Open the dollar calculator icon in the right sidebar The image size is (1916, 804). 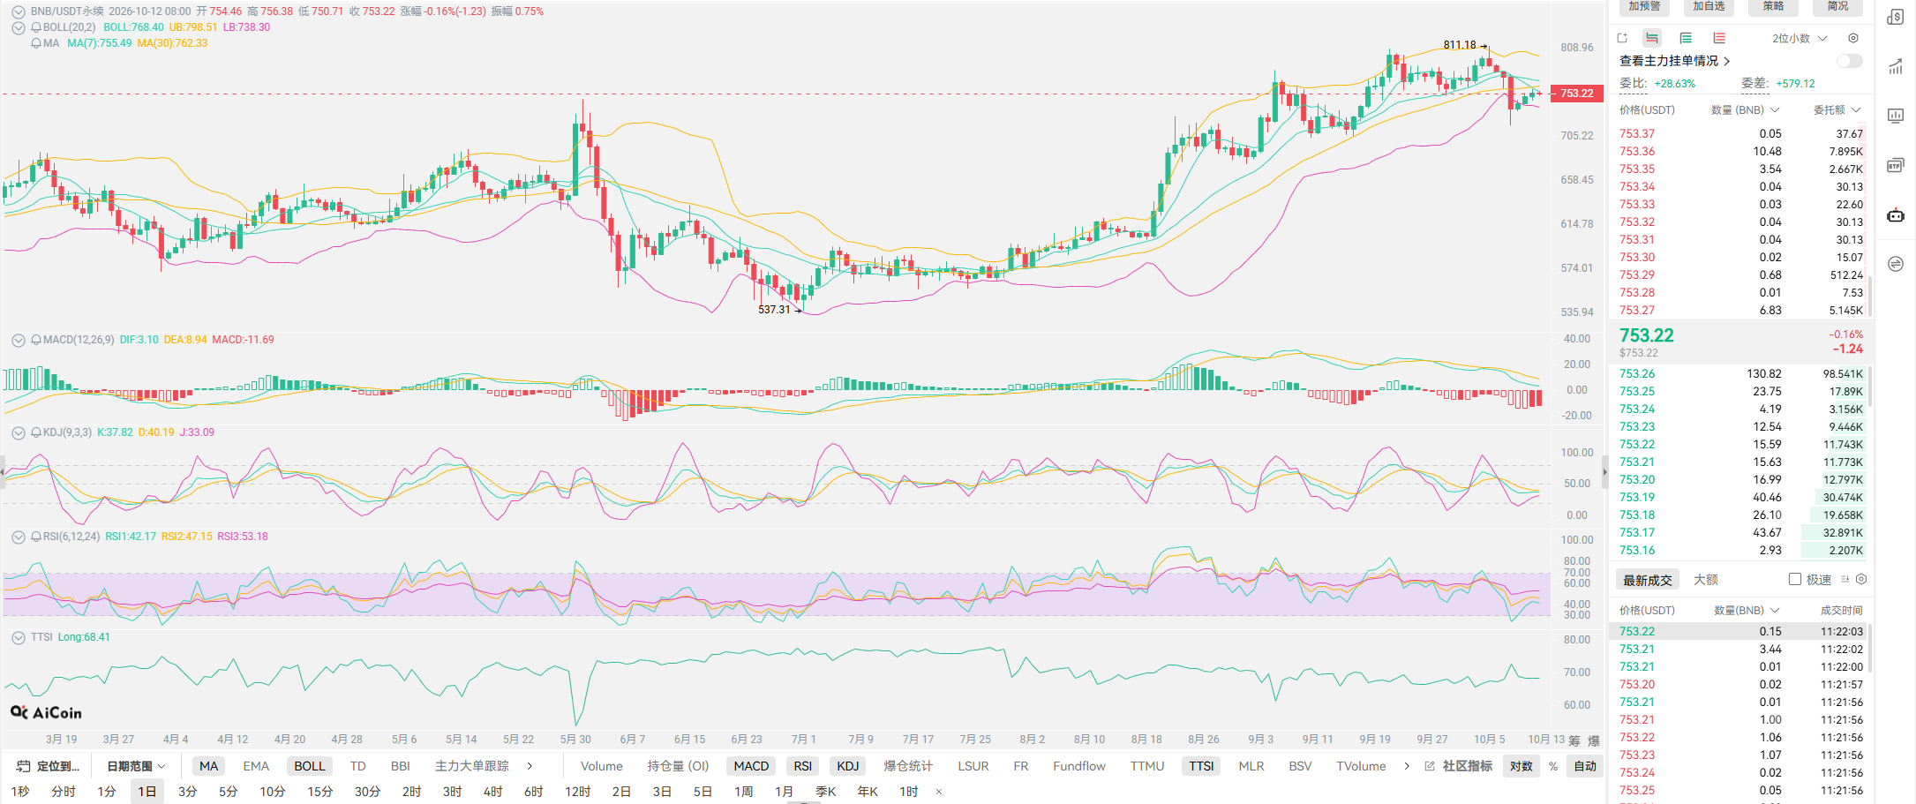coord(1895,17)
